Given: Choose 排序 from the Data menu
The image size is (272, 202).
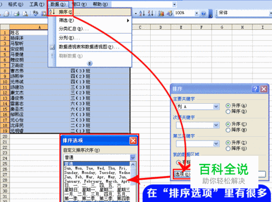Looking at the screenshot, I should click(90, 12).
